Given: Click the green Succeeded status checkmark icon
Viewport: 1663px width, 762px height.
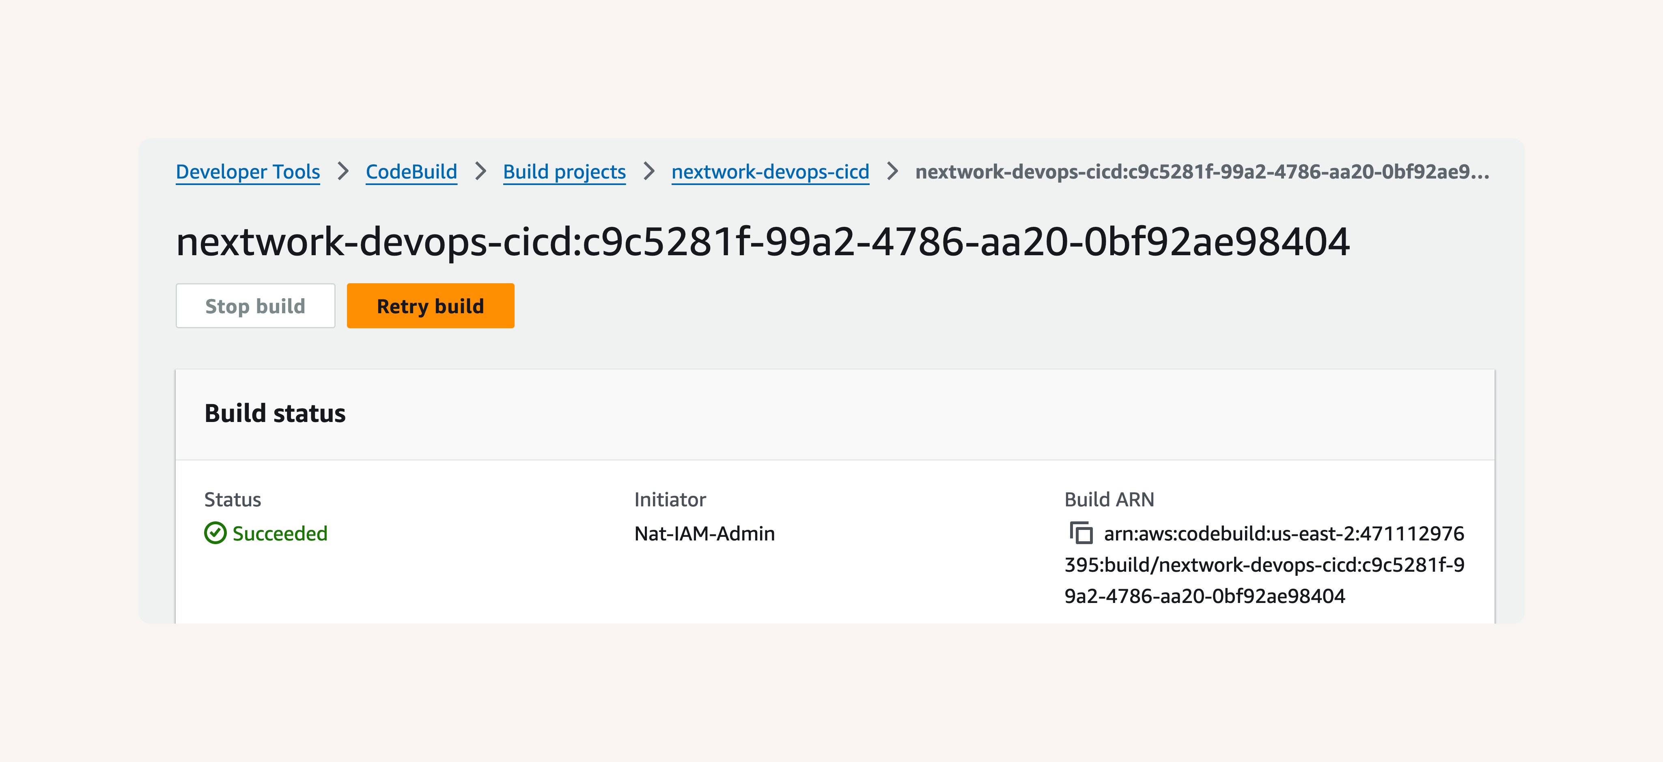Looking at the screenshot, I should (215, 534).
